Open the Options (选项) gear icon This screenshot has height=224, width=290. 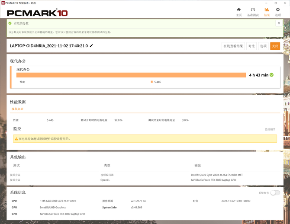pos(278,10)
